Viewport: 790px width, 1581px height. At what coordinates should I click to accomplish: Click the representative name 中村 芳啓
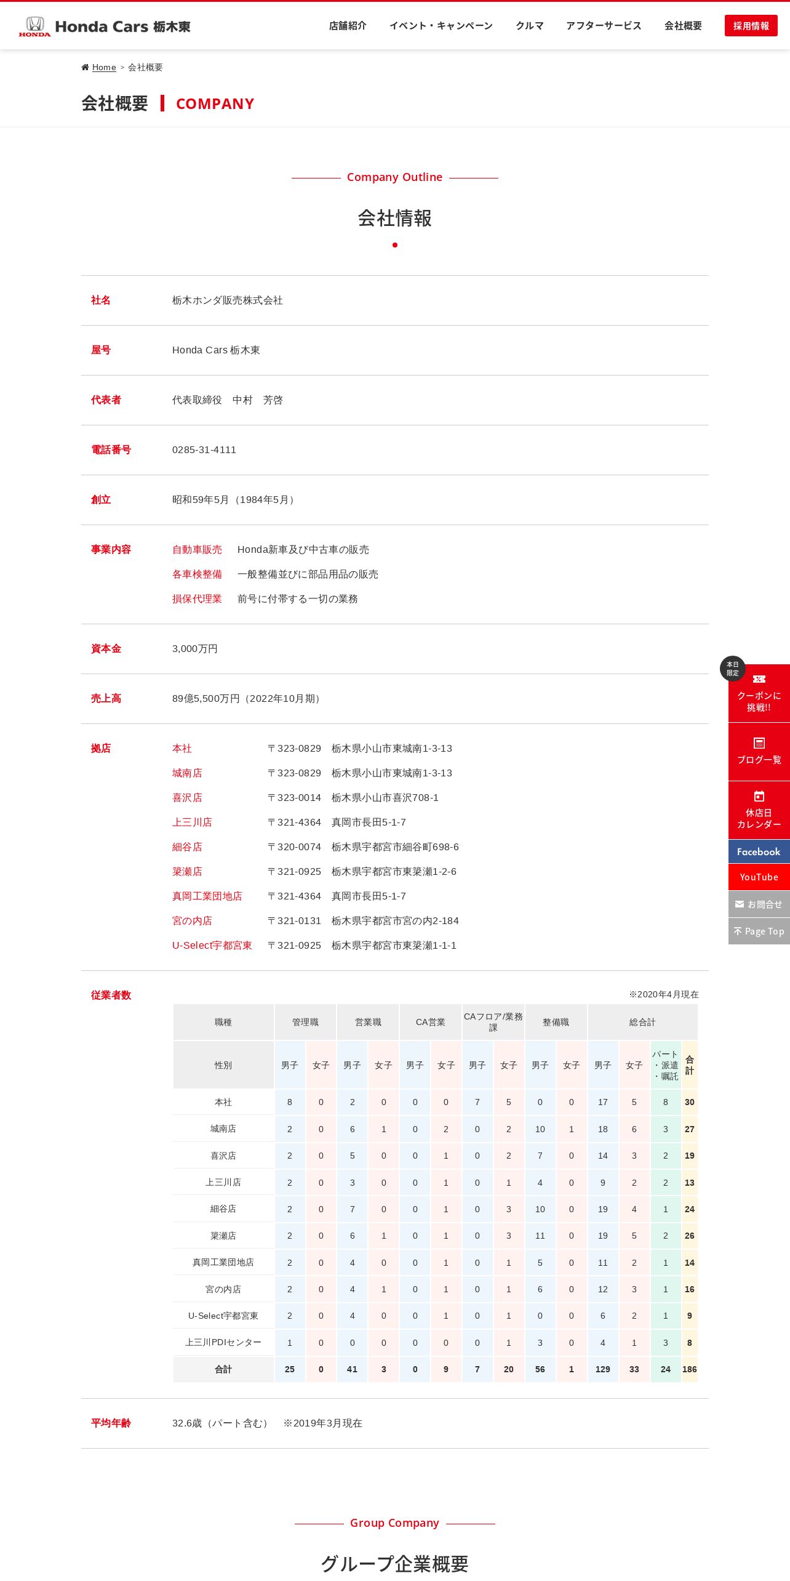(258, 400)
